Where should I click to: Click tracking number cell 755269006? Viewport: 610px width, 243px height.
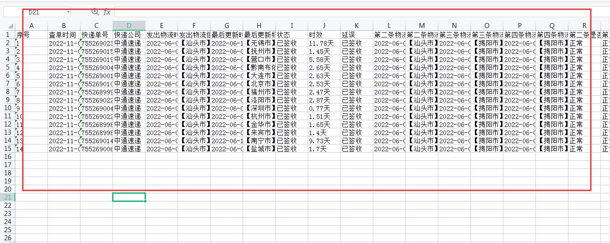96,149
